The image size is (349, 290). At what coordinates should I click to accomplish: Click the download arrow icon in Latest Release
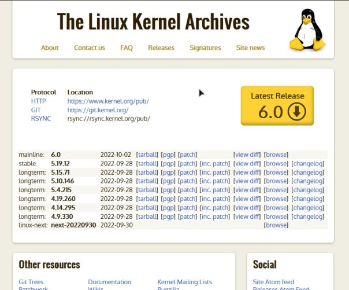[296, 112]
